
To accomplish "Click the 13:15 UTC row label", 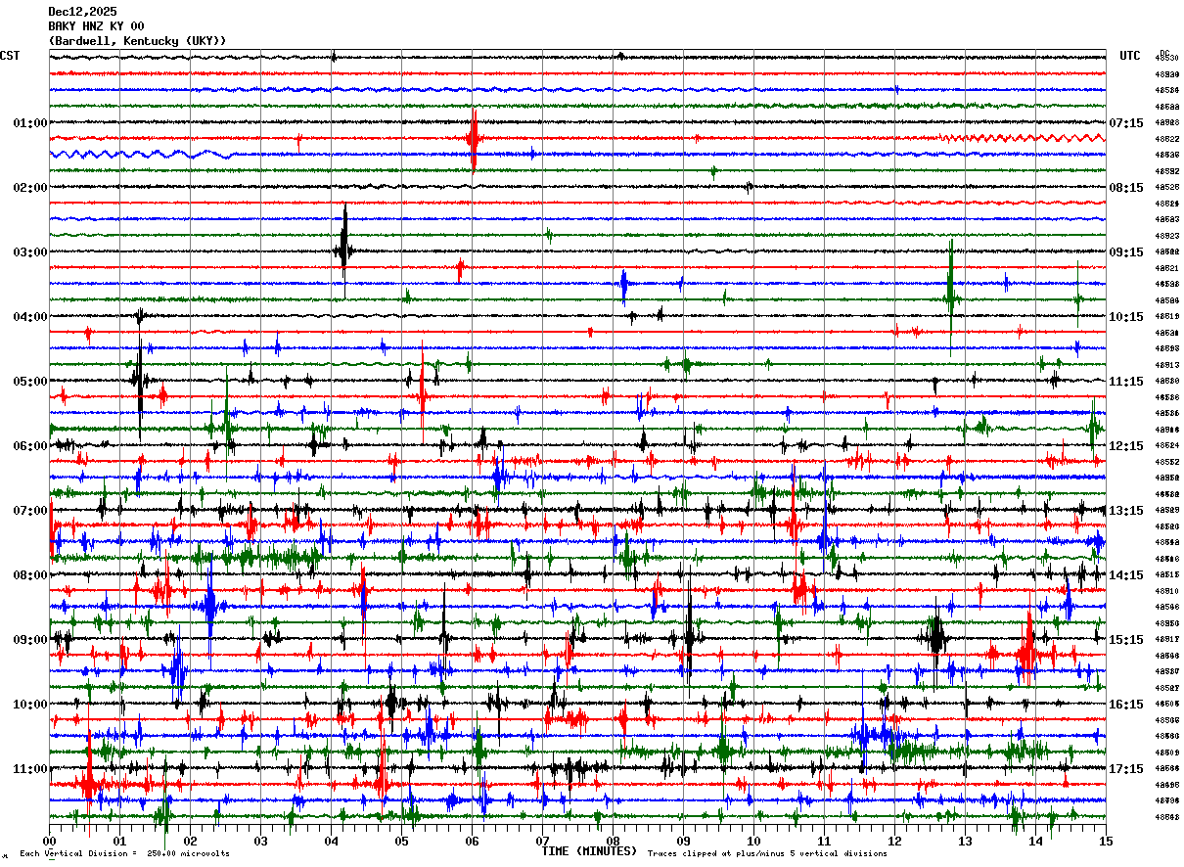I will 1126,511.
